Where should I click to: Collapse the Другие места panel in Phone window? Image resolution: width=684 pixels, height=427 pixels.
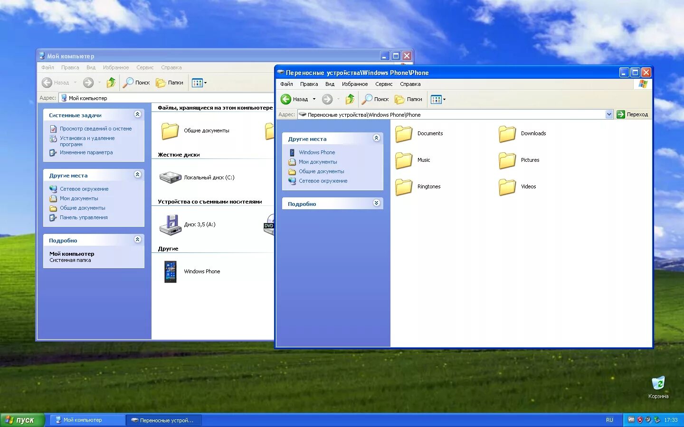tap(376, 138)
